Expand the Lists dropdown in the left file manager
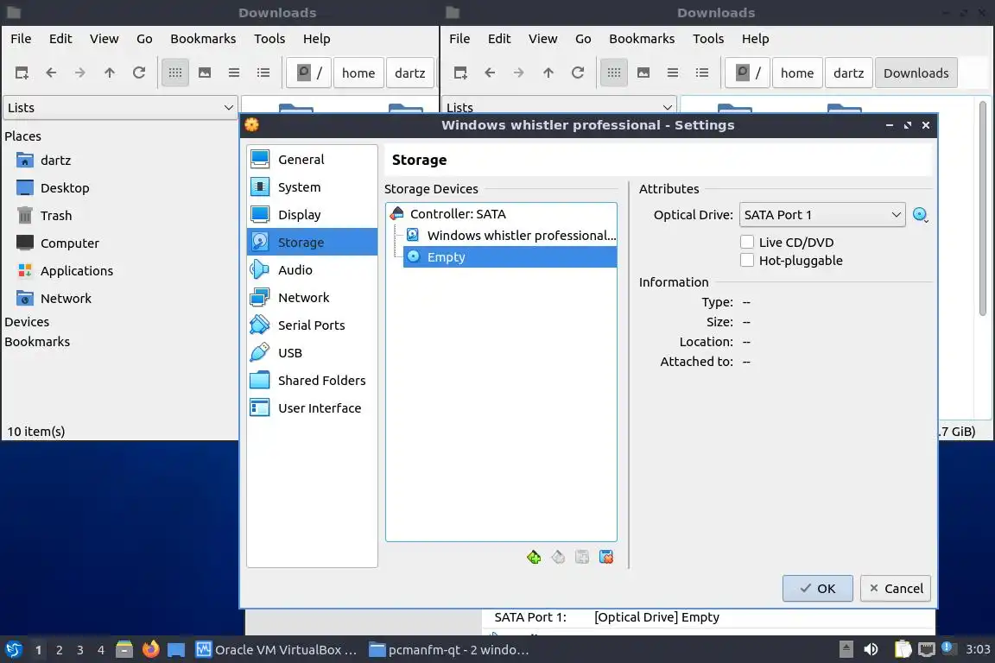995x663 pixels. tap(120, 108)
